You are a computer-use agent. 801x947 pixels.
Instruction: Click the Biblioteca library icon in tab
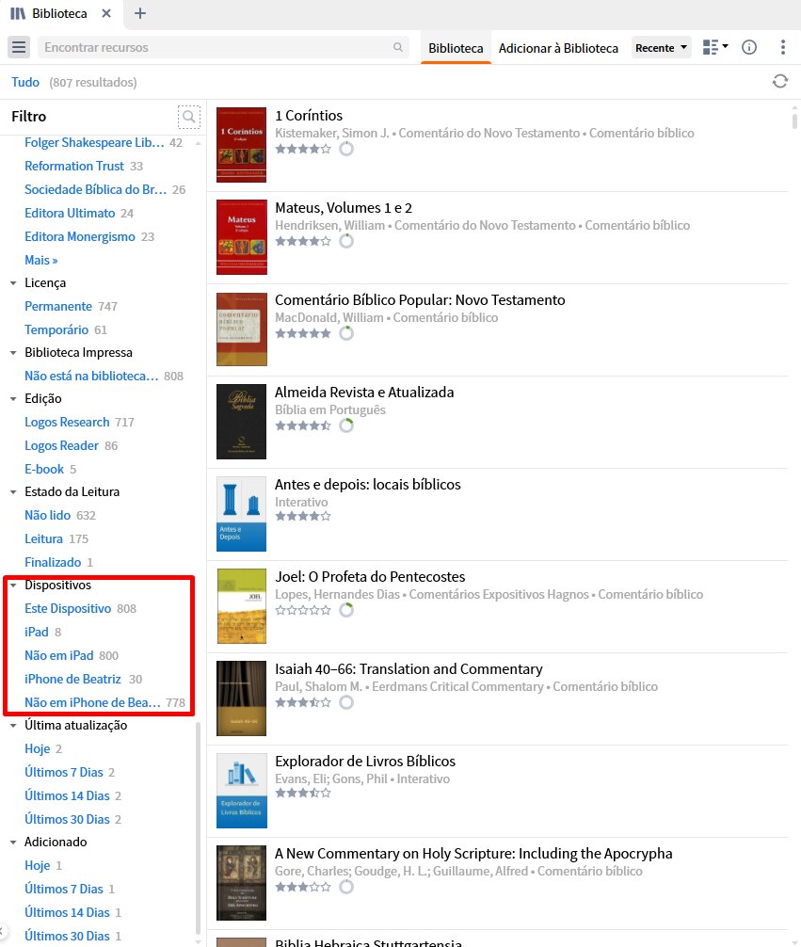[18, 13]
